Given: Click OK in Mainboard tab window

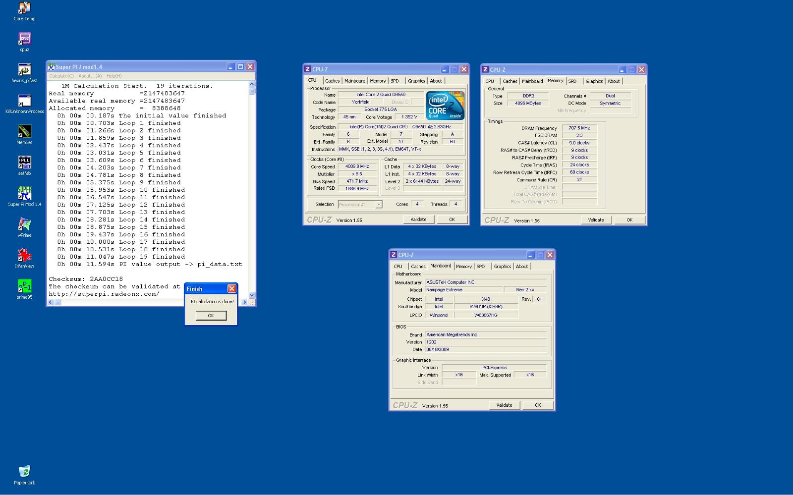Looking at the screenshot, I should 538,405.
